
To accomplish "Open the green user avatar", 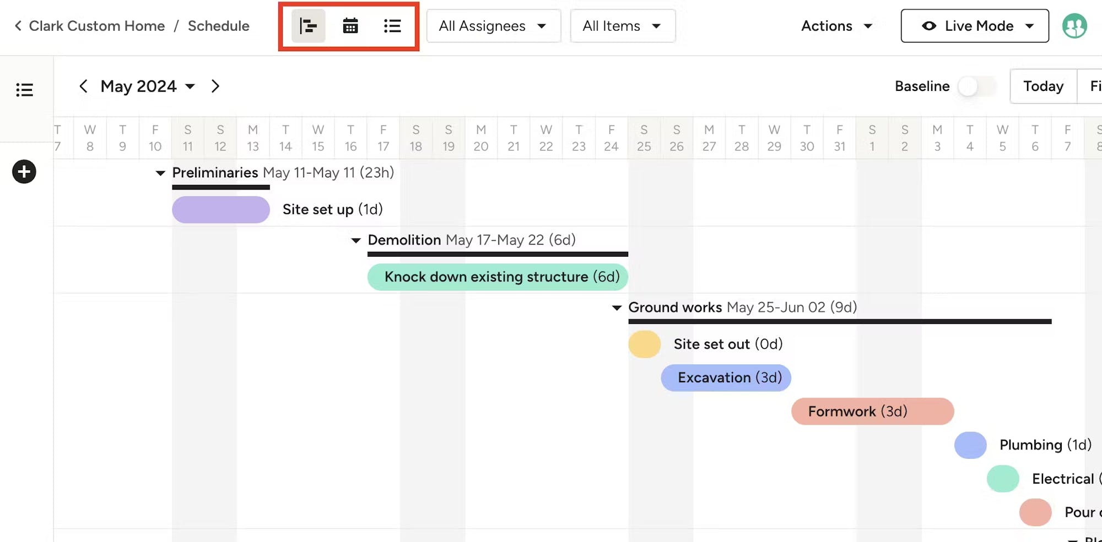I will (x=1074, y=26).
